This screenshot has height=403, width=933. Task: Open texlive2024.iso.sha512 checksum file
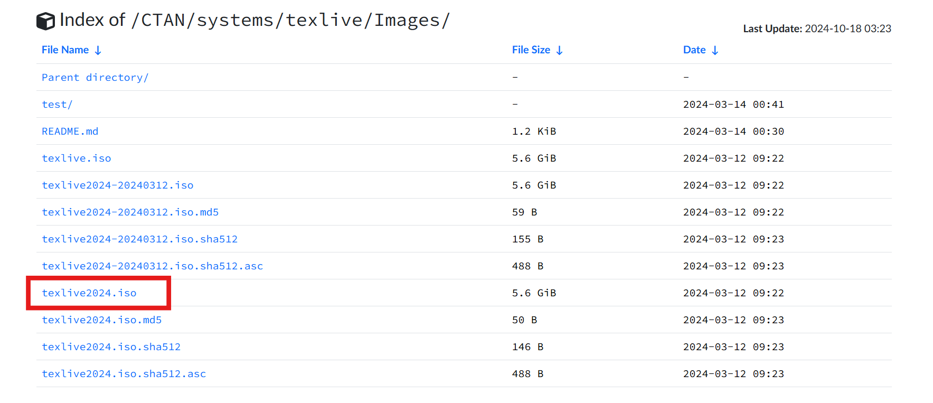point(111,346)
